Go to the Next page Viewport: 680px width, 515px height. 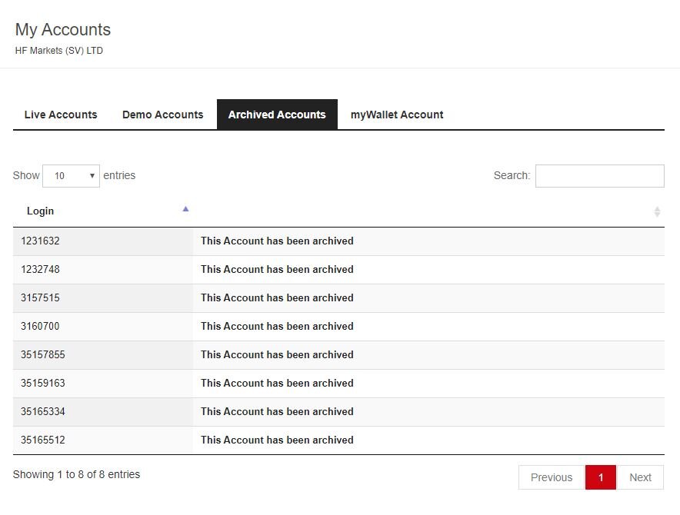tap(640, 477)
